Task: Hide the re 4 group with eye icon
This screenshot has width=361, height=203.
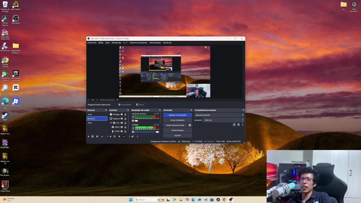Action: click(x=122, y=123)
